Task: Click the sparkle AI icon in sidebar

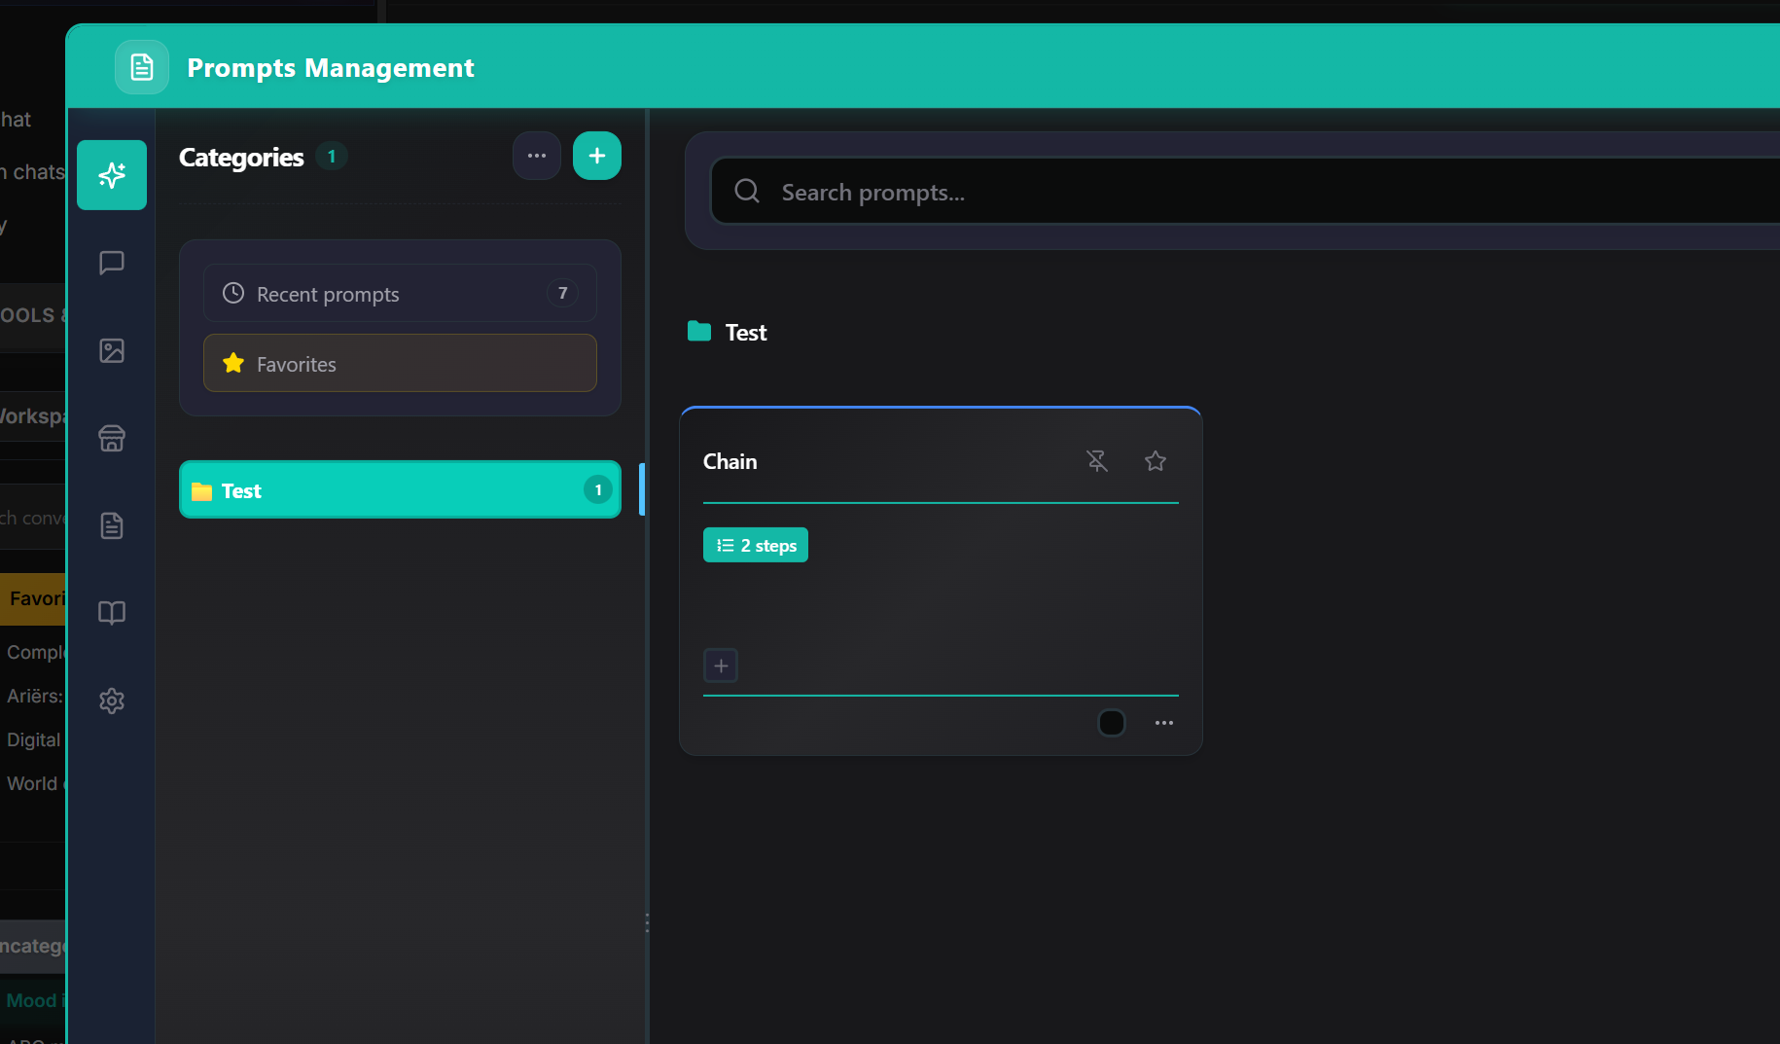Action: click(x=112, y=175)
